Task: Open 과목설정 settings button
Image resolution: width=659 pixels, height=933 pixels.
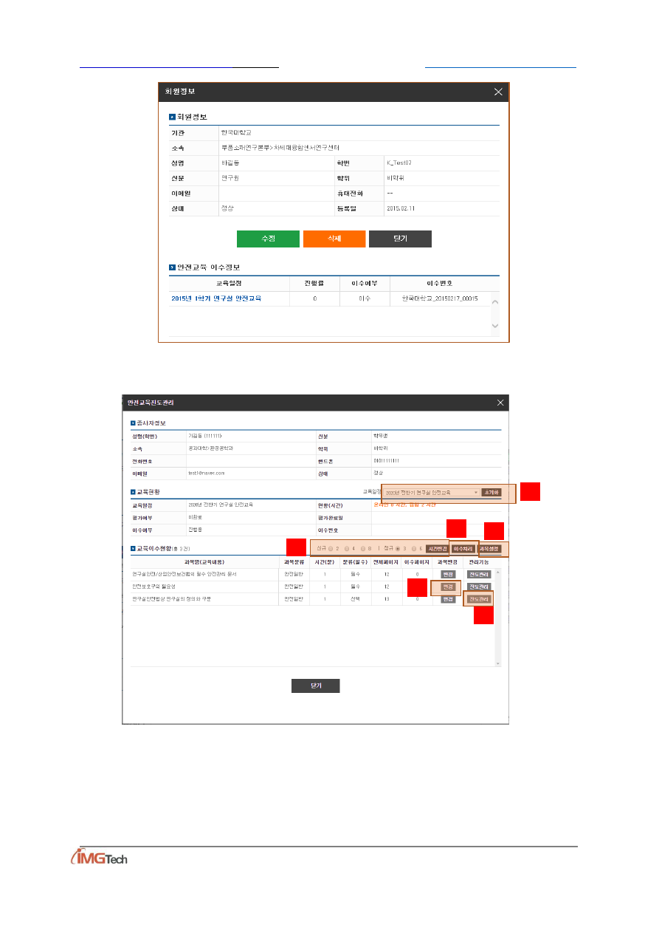Action: pyautogui.click(x=489, y=549)
